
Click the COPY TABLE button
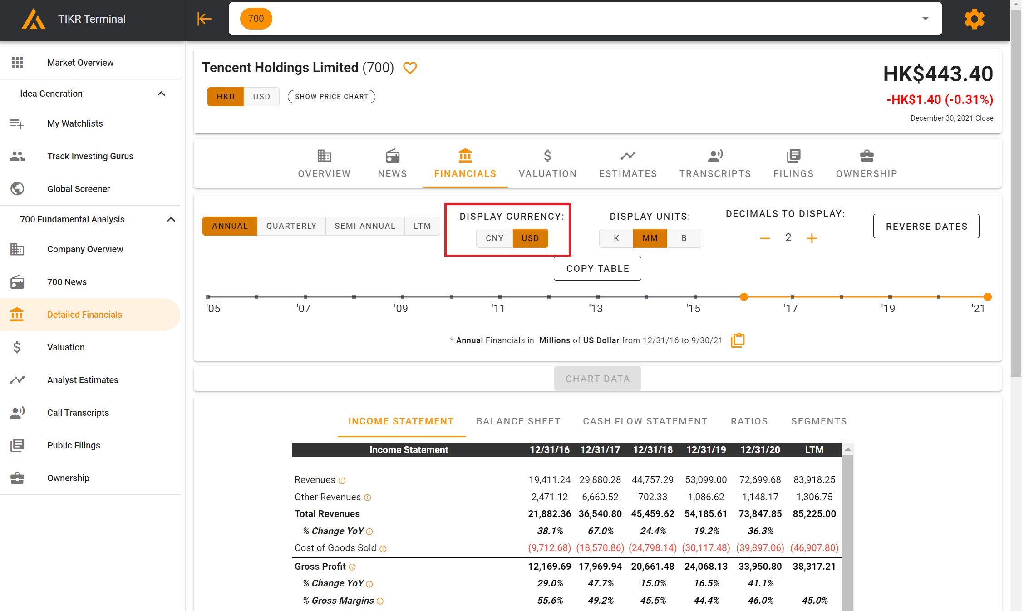tap(597, 268)
